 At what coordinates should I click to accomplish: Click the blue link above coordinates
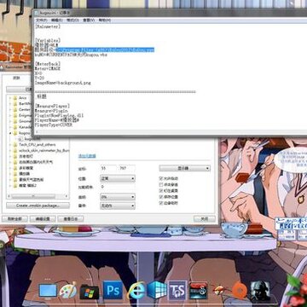[x=87, y=156]
